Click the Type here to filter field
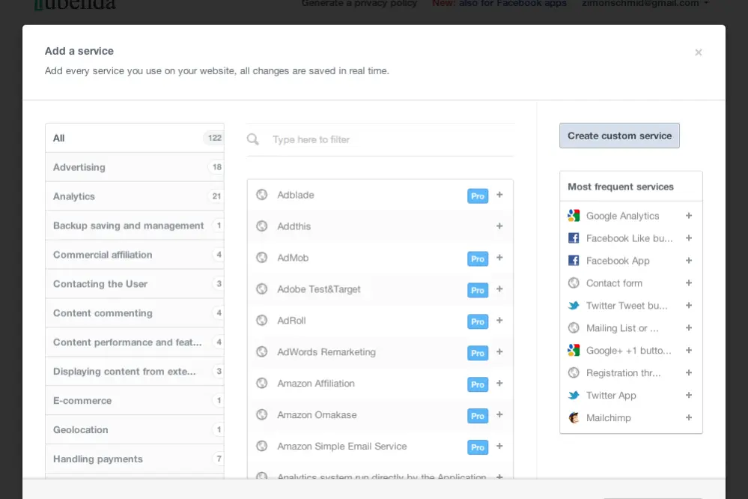This screenshot has height=499, width=748. [x=389, y=139]
